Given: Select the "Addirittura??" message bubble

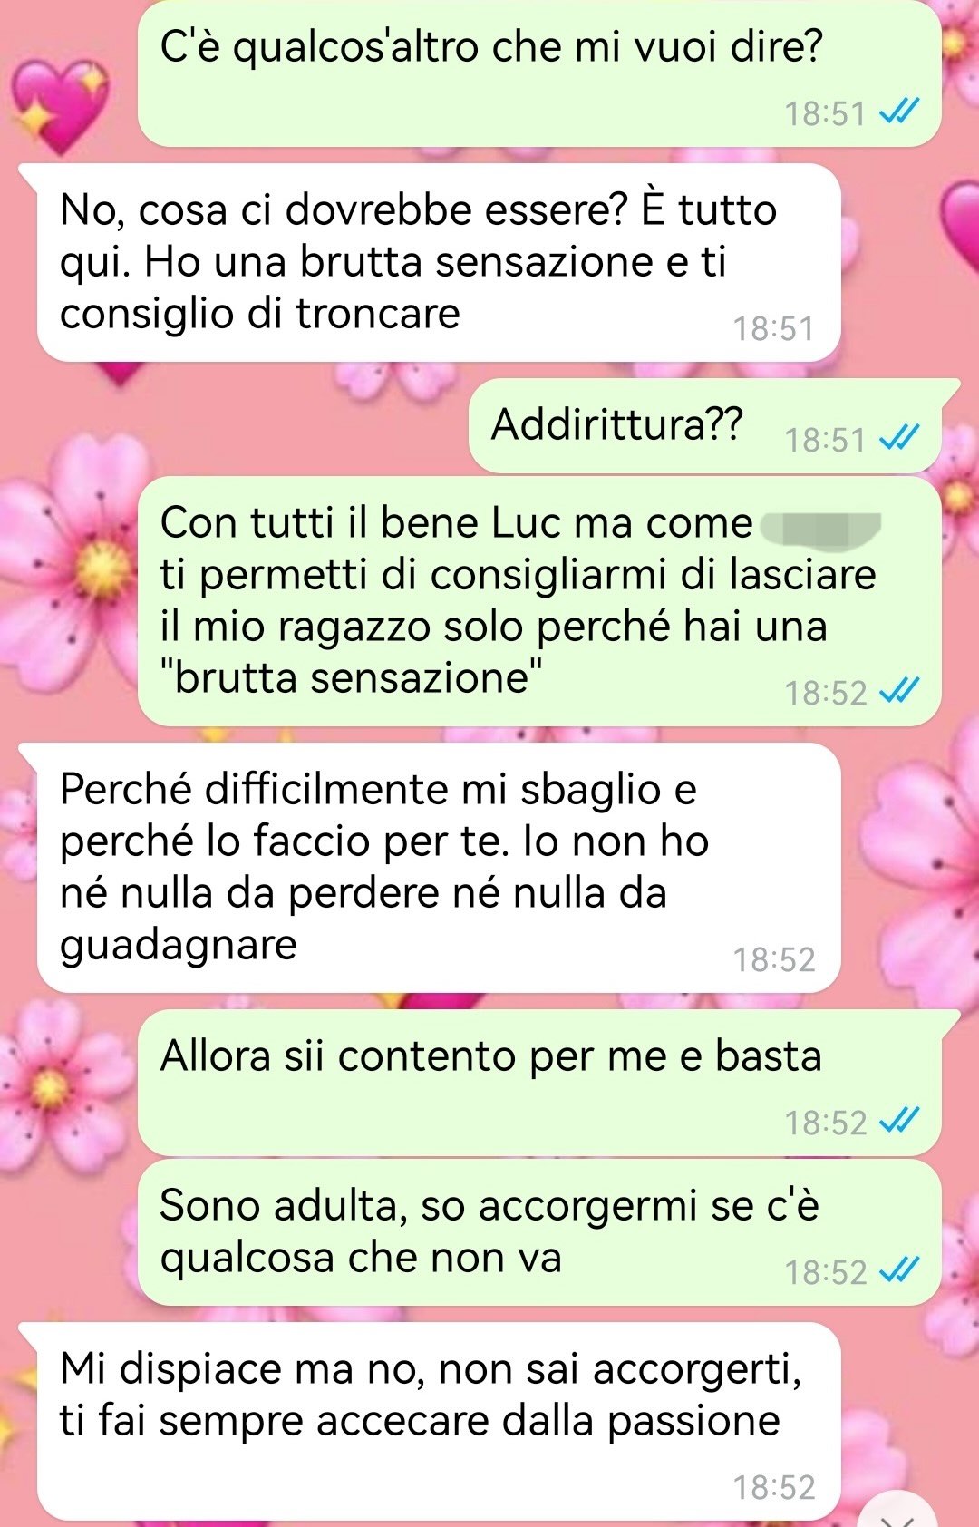Looking at the screenshot, I should (713, 426).
